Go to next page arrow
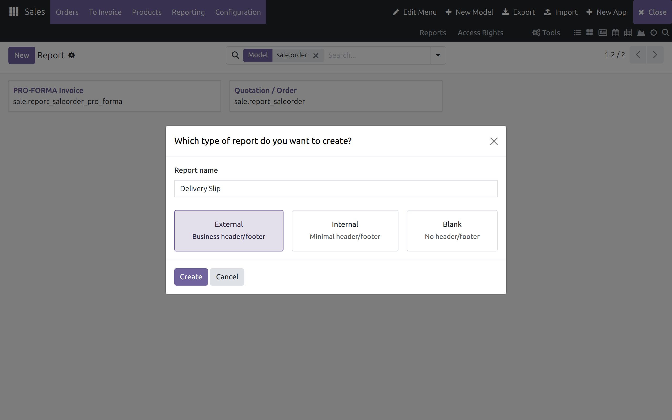Screen dimensions: 672x420 click(655, 55)
